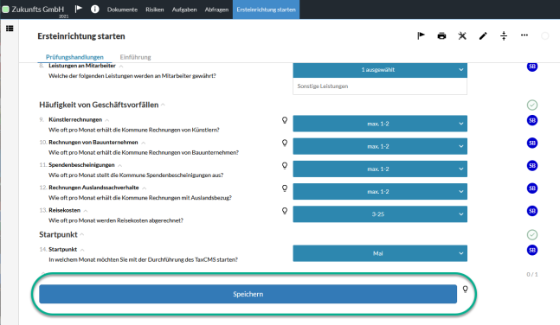This screenshot has height=325, width=560.
Task: Open Rechnungen von Bauunternehmen frequency dropdown
Action: point(380,146)
